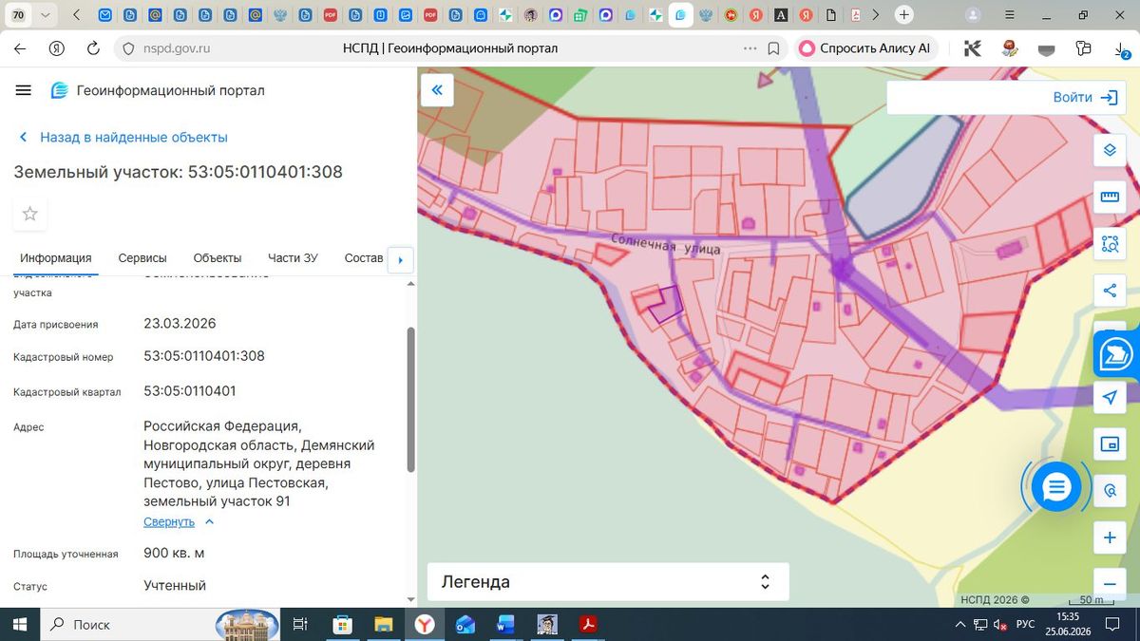
Task: Zoom out the map with minus
Action: click(1110, 583)
